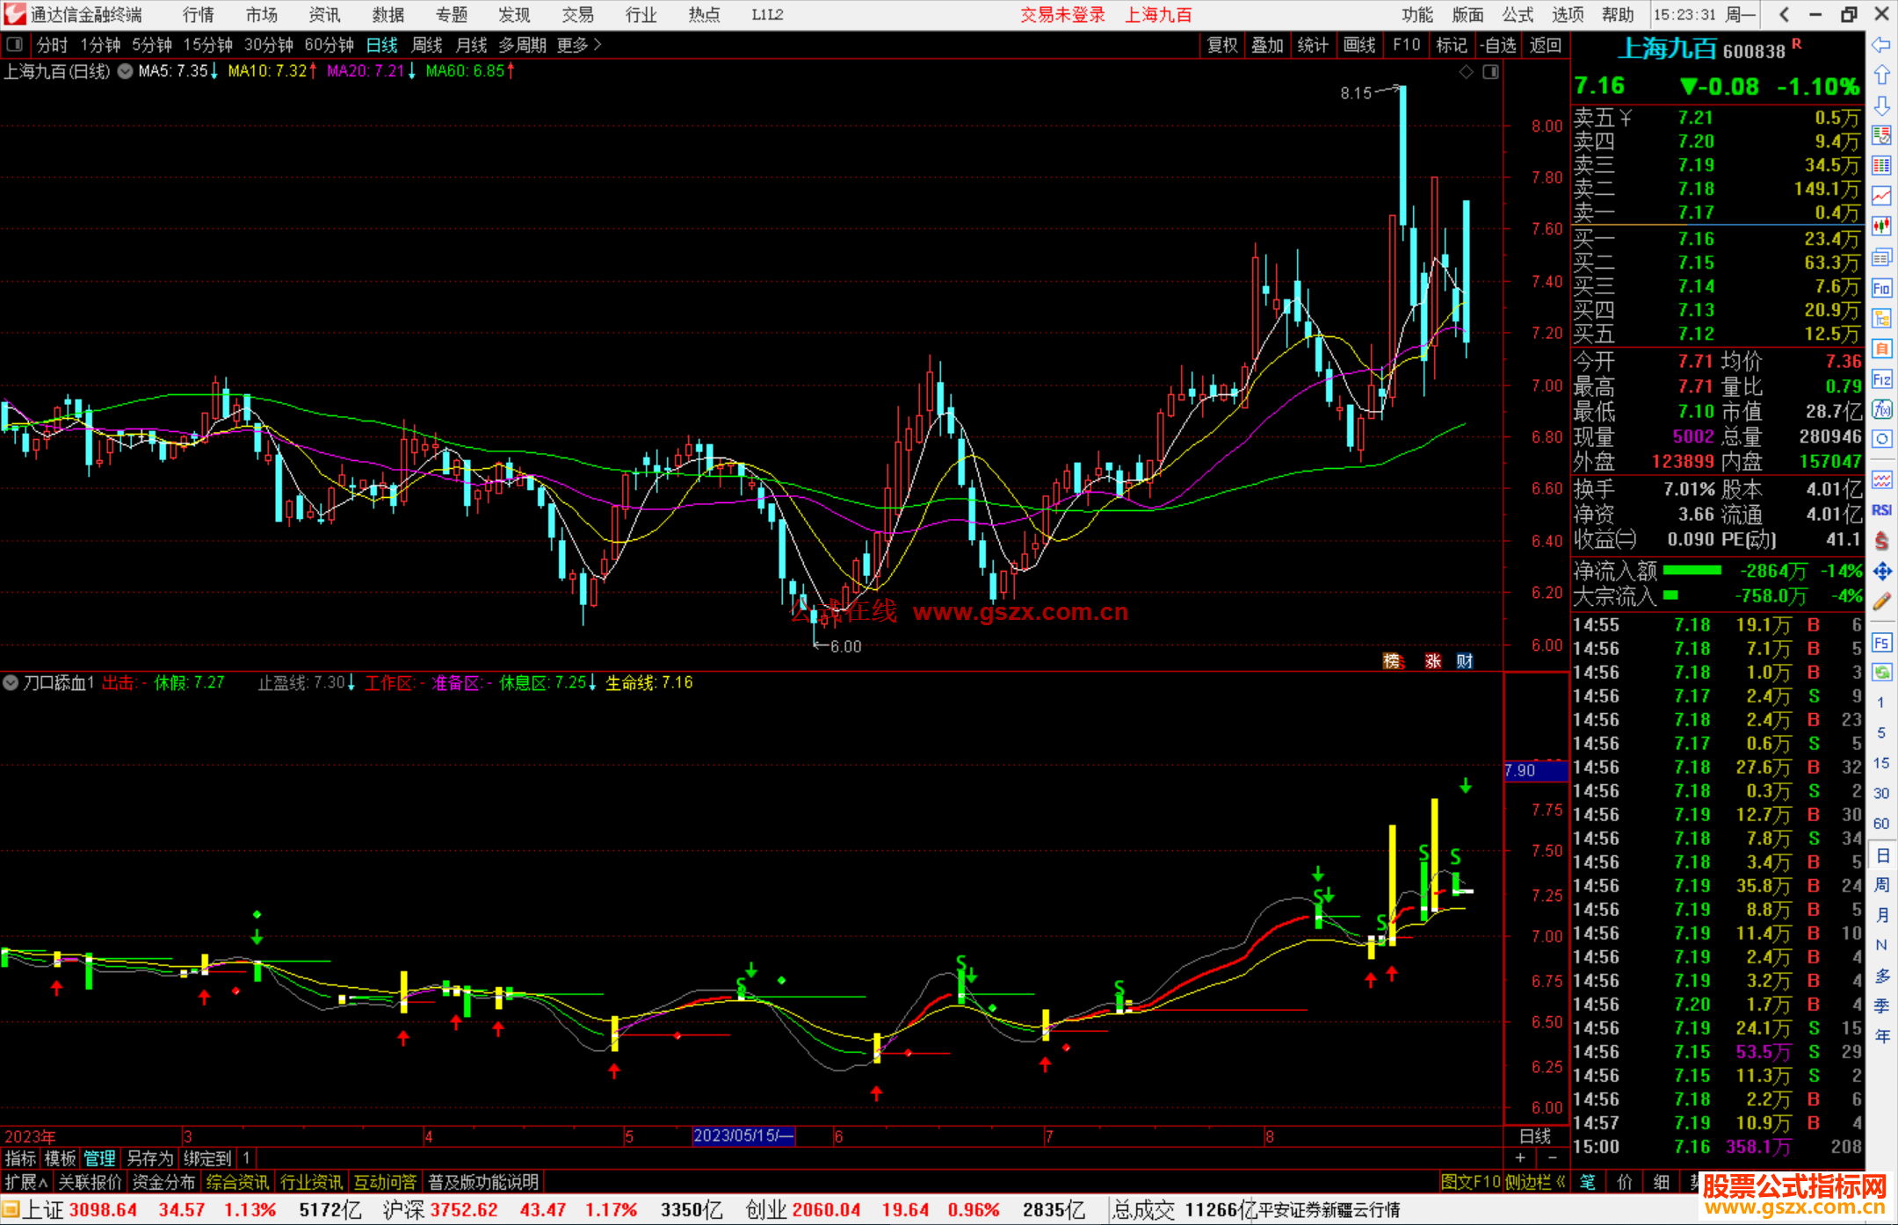Click the 叠加 overlay button

click(1267, 45)
